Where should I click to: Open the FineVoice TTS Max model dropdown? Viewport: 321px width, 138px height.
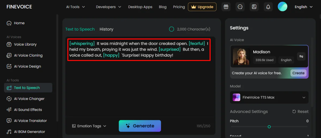tap(269, 97)
